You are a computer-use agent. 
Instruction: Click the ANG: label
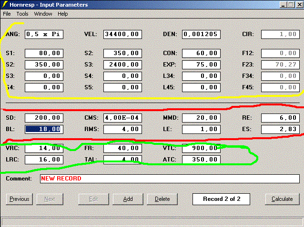pos(13,34)
